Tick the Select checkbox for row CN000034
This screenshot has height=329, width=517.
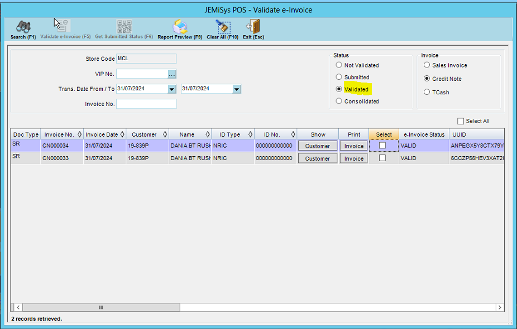384,146
